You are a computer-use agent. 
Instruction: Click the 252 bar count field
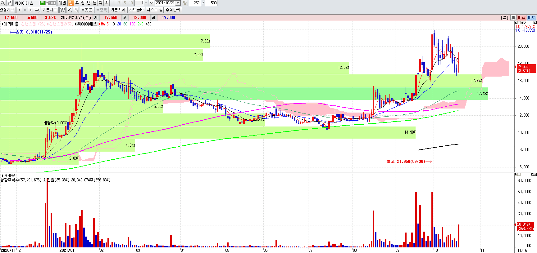click(195, 3)
